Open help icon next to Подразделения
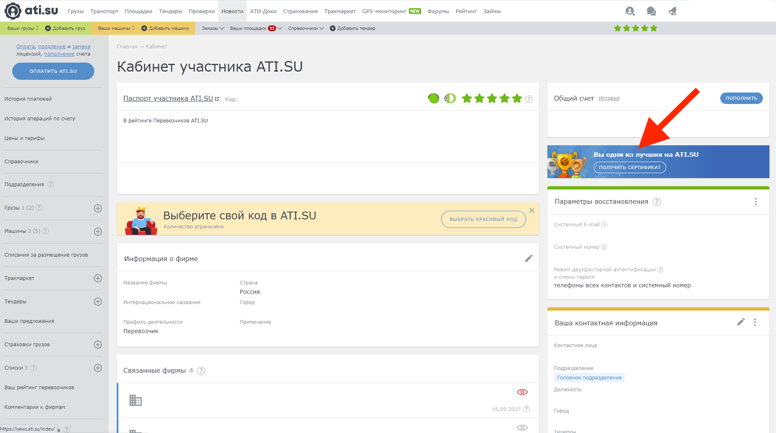The image size is (776, 433). click(x=51, y=184)
